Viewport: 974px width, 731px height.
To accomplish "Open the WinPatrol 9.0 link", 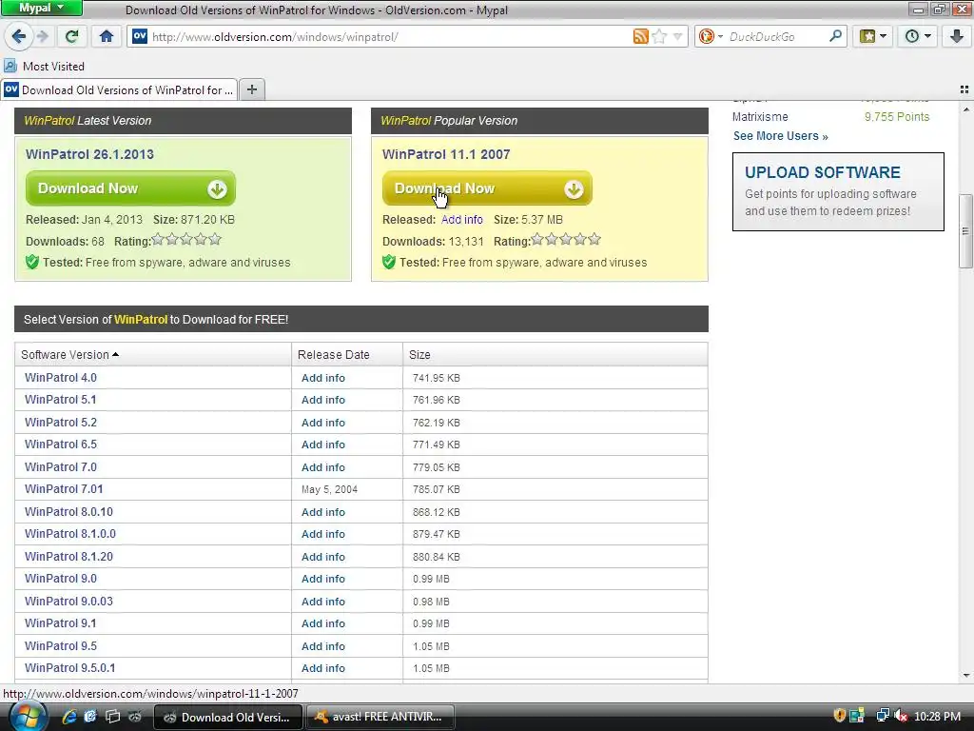I will (x=61, y=579).
